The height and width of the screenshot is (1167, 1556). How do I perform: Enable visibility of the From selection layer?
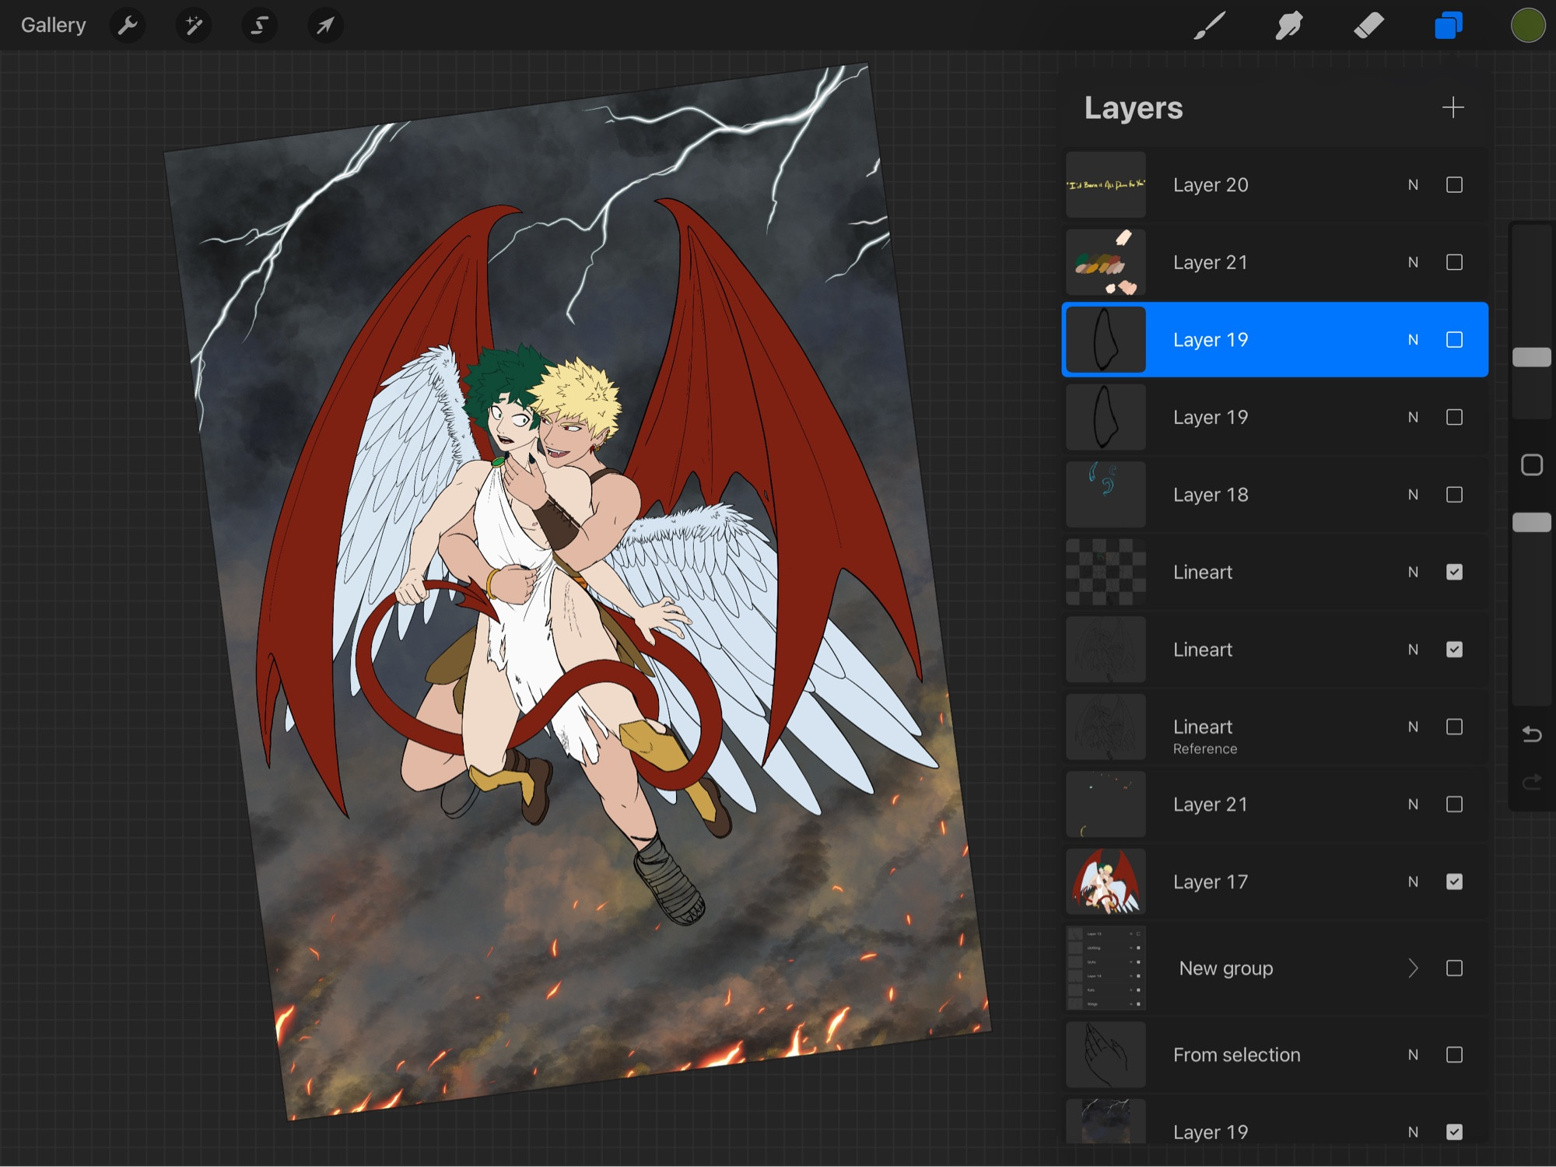pos(1454,1055)
